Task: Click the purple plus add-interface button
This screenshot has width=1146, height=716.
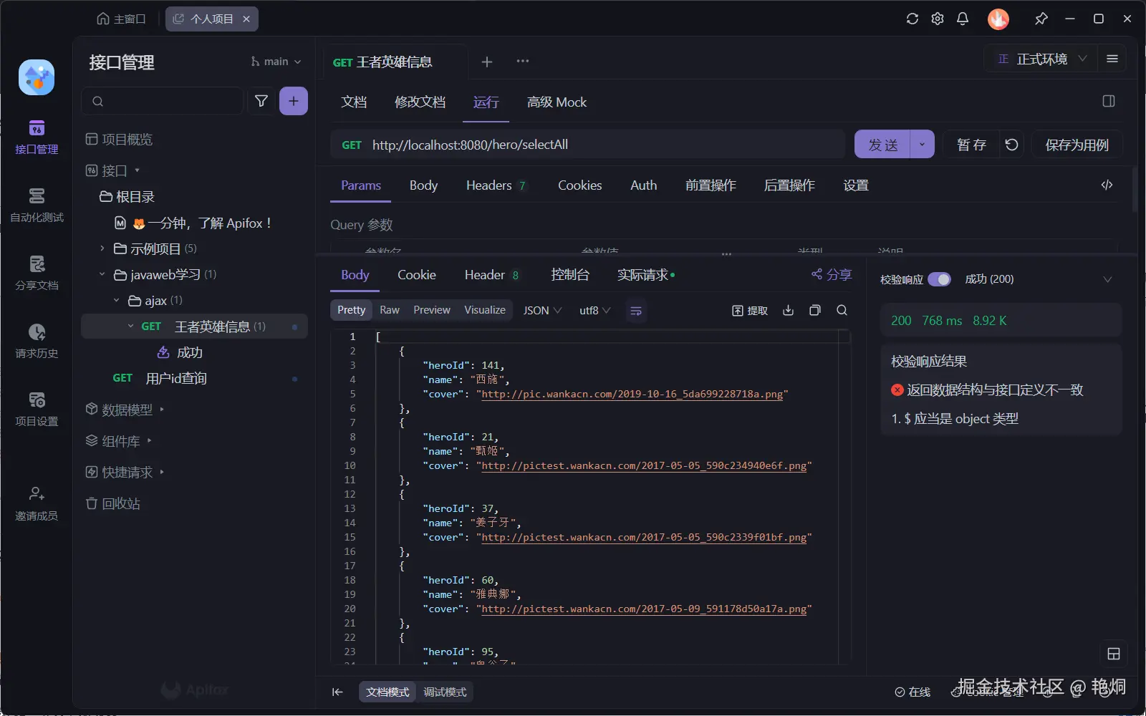Action: coord(294,101)
